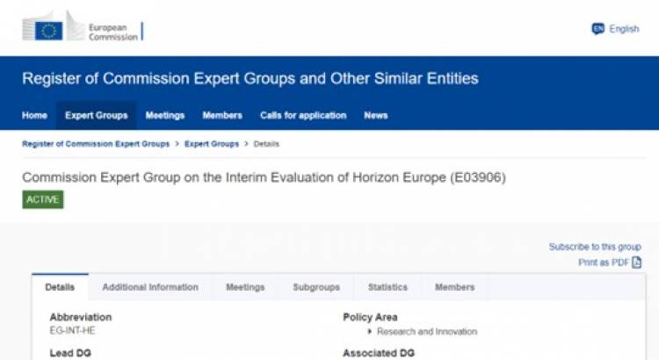Switch to the Subgroups tab
Viewport: 659px width, 360px height.
(x=316, y=287)
